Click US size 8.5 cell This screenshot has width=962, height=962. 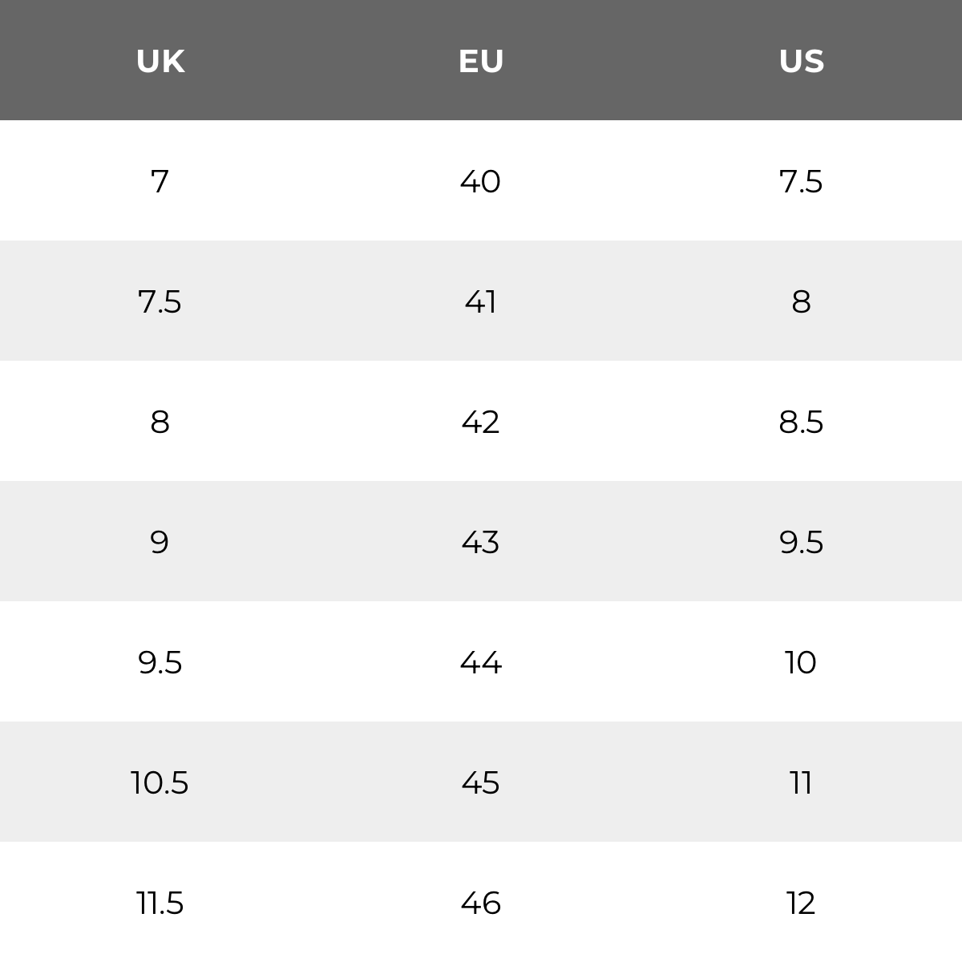[801, 422]
